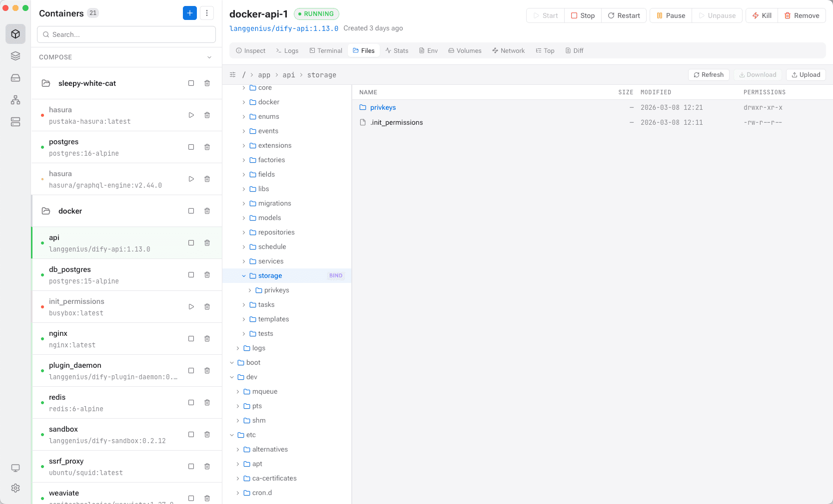Click the containers Search field
Image resolution: width=833 pixels, height=504 pixels.
click(x=126, y=34)
